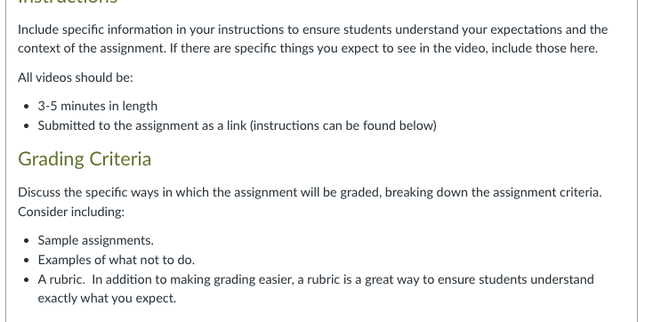Click the "All videos should be:" line
Screen dimensions: 645x322
coord(76,77)
